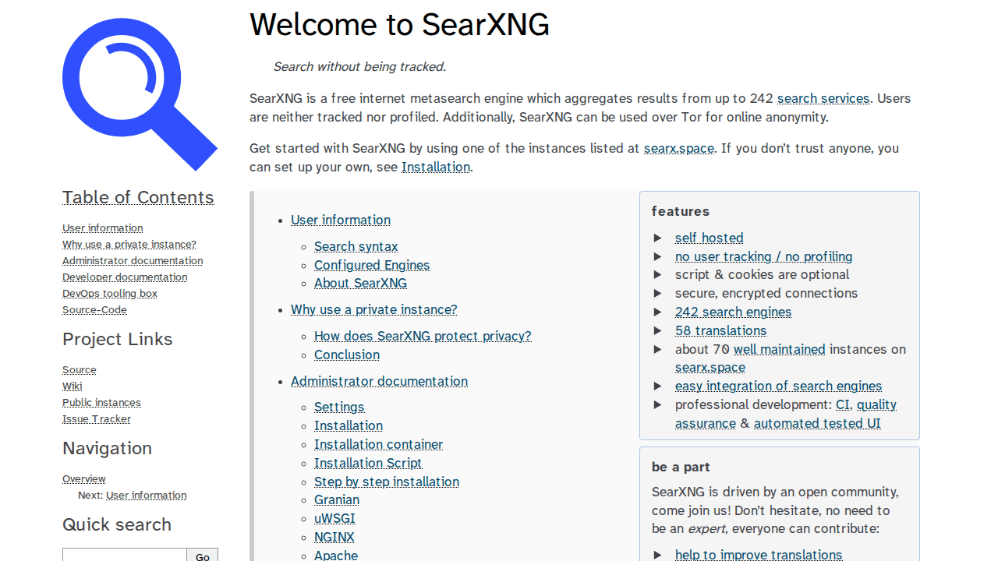Viewport: 998px width, 561px height.
Task: Open the Source-Code sidebar link
Action: [x=94, y=309]
